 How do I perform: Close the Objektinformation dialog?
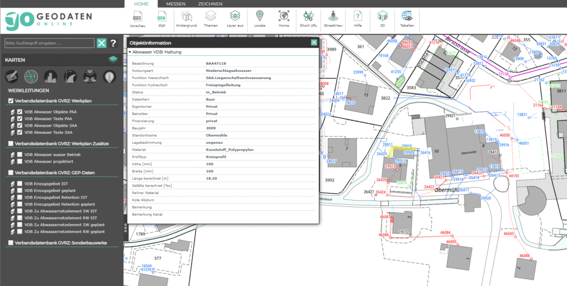click(314, 43)
